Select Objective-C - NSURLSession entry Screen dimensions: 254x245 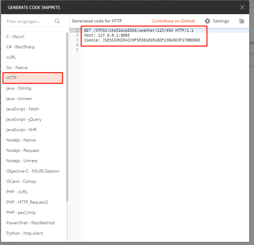coord(33,171)
